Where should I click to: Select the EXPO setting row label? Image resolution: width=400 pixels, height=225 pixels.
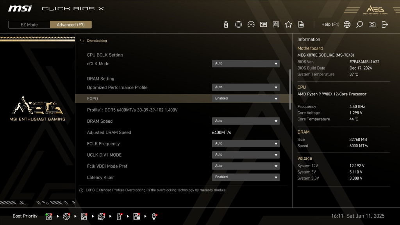tap(92, 99)
